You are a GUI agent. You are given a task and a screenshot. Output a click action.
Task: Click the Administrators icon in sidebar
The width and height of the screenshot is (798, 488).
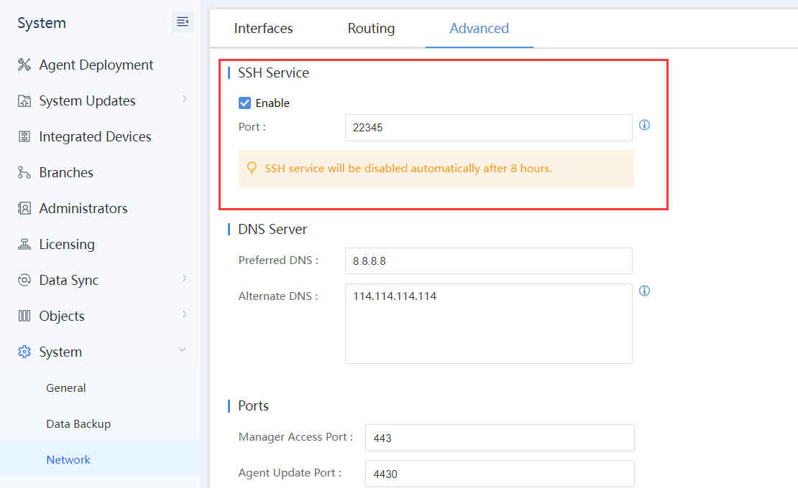pyautogui.click(x=24, y=208)
